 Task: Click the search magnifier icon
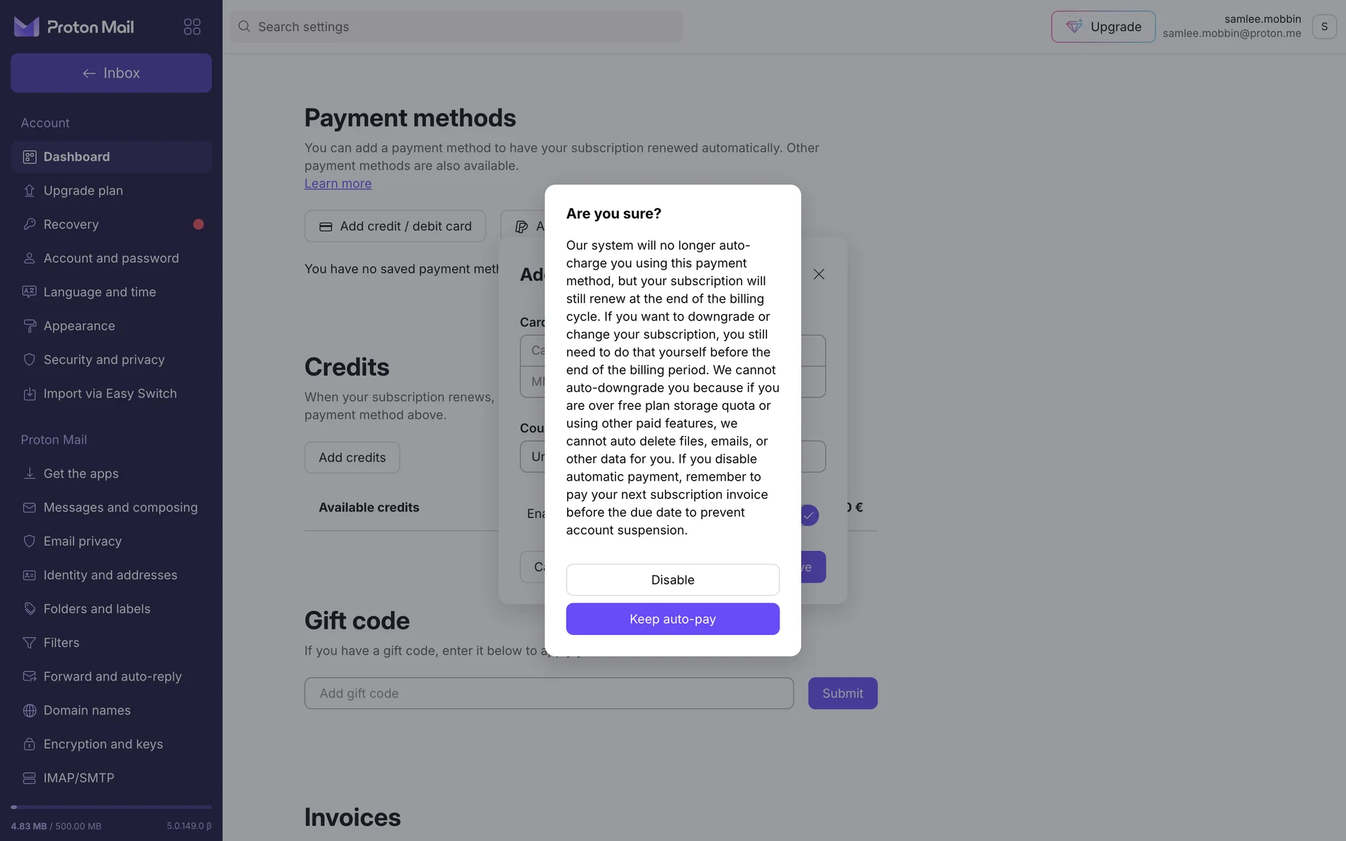tap(244, 27)
